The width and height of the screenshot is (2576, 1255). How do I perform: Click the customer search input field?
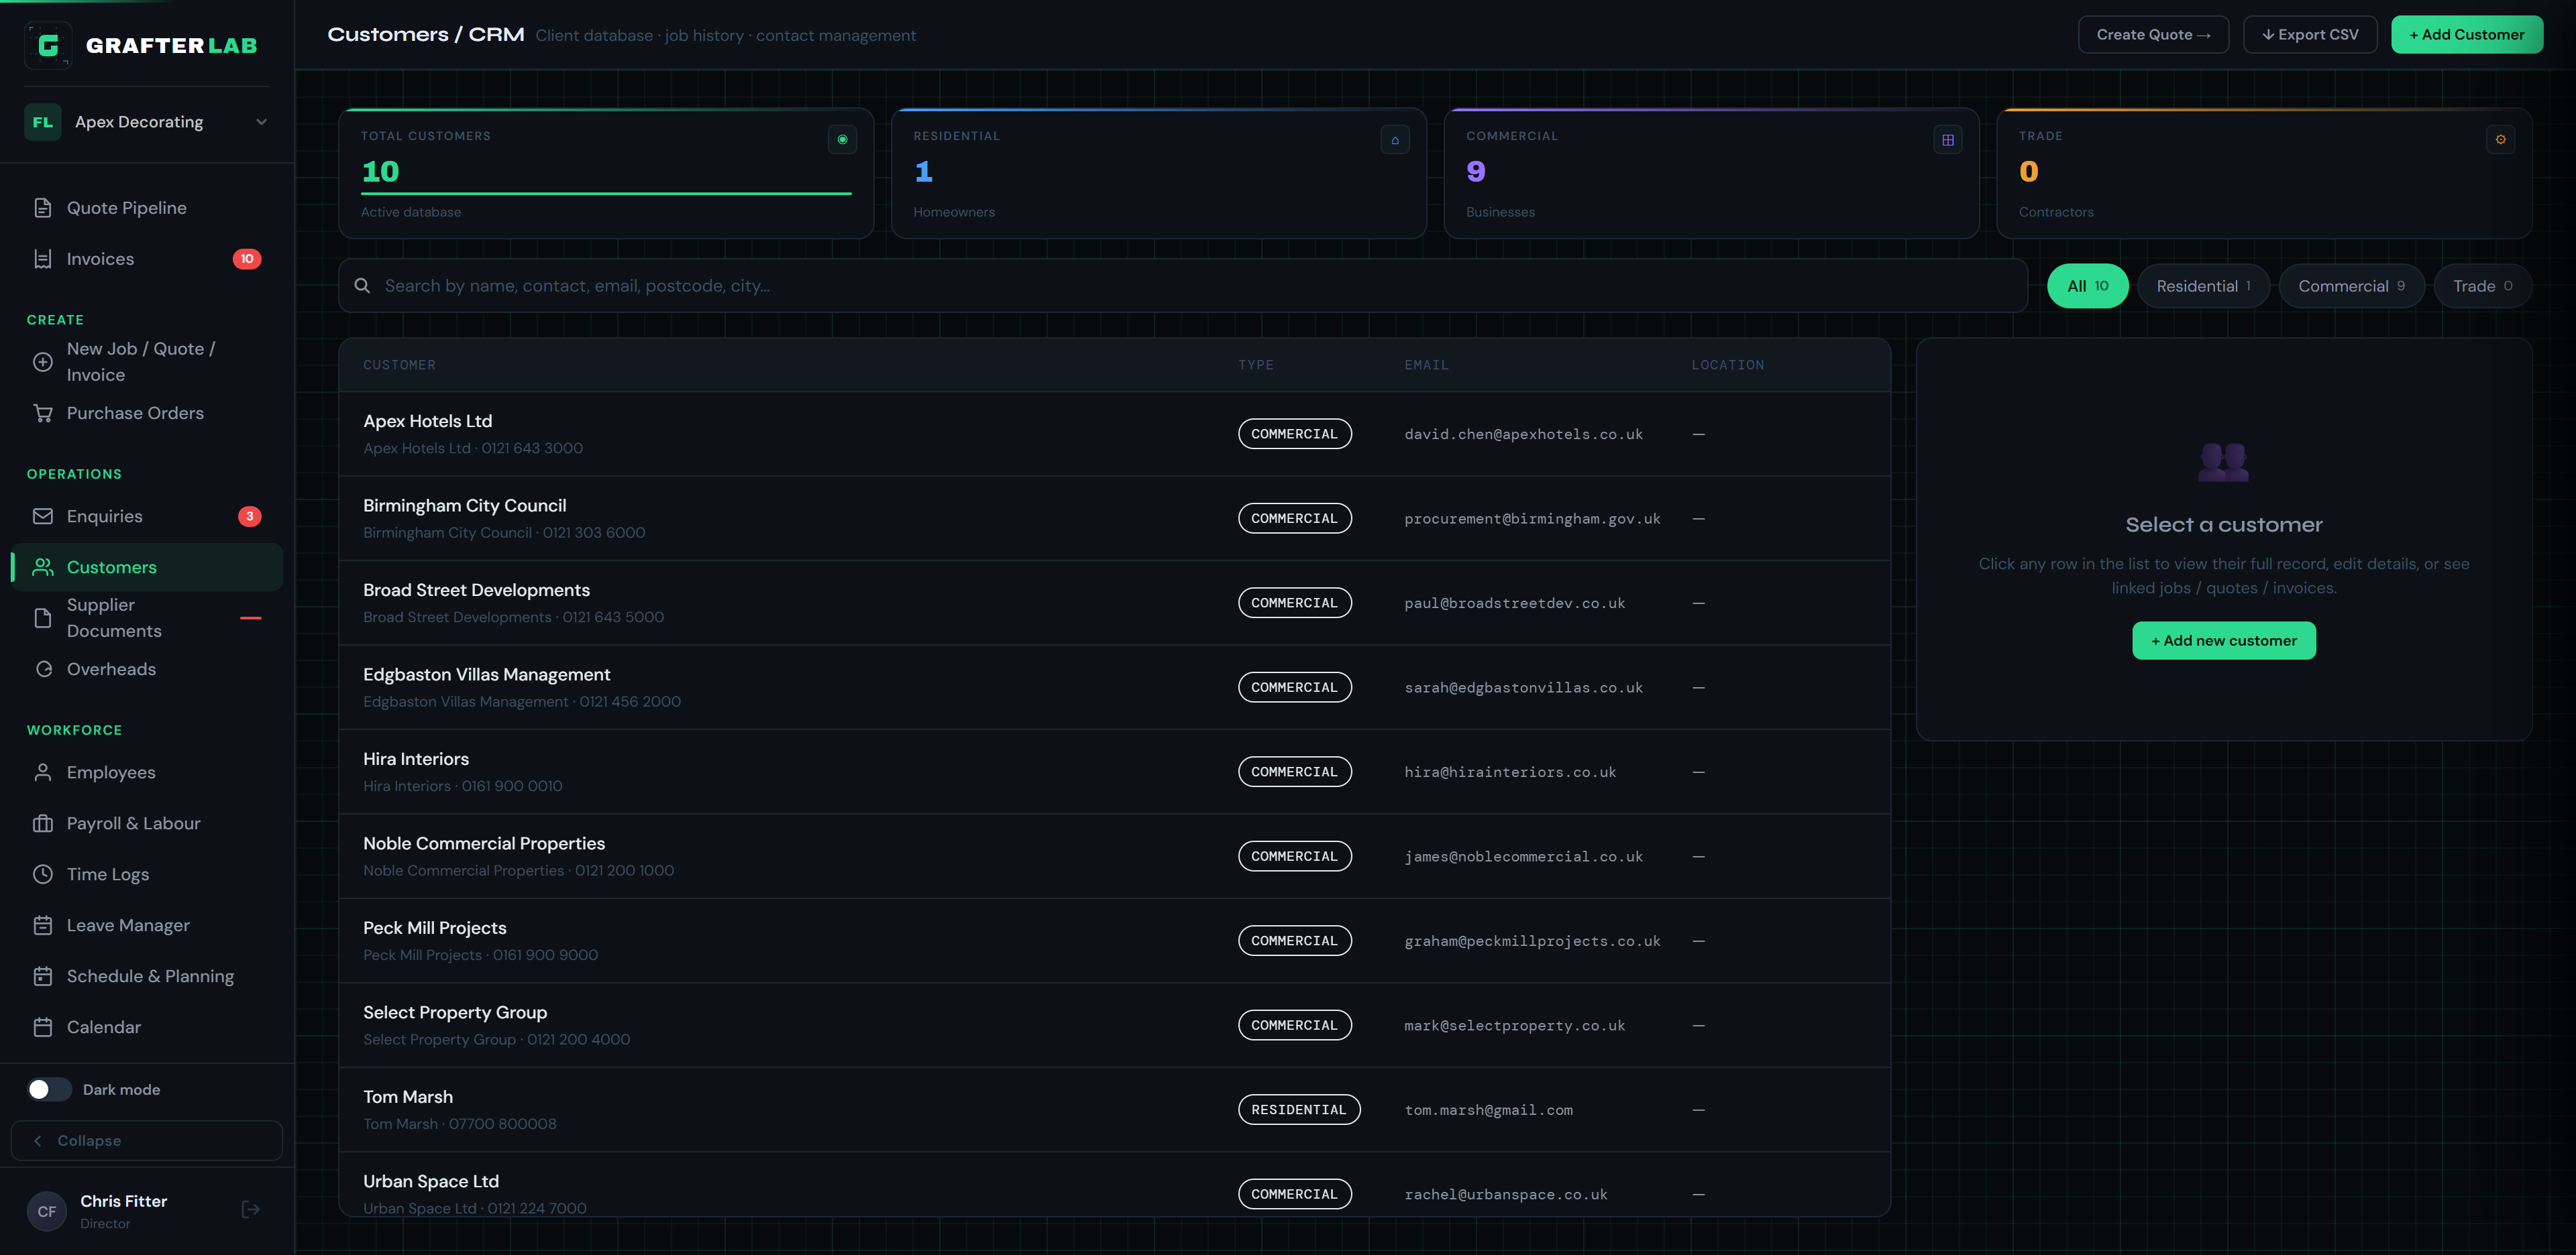(x=1183, y=286)
